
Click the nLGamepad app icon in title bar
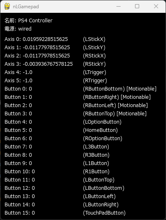coord(7,7)
